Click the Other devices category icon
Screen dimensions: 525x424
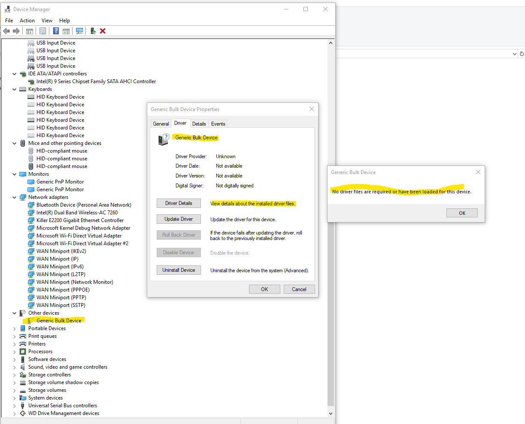tap(23, 313)
